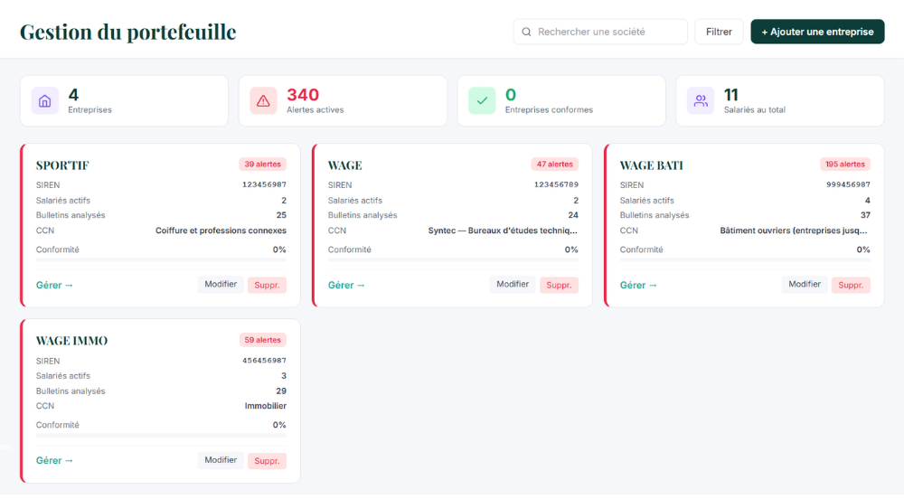This screenshot has width=904, height=499.
Task: Click SIREN number 123456987
Action: click(264, 185)
